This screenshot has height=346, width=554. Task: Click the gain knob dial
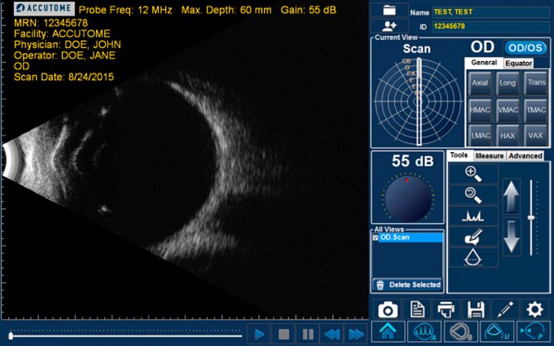(x=408, y=199)
